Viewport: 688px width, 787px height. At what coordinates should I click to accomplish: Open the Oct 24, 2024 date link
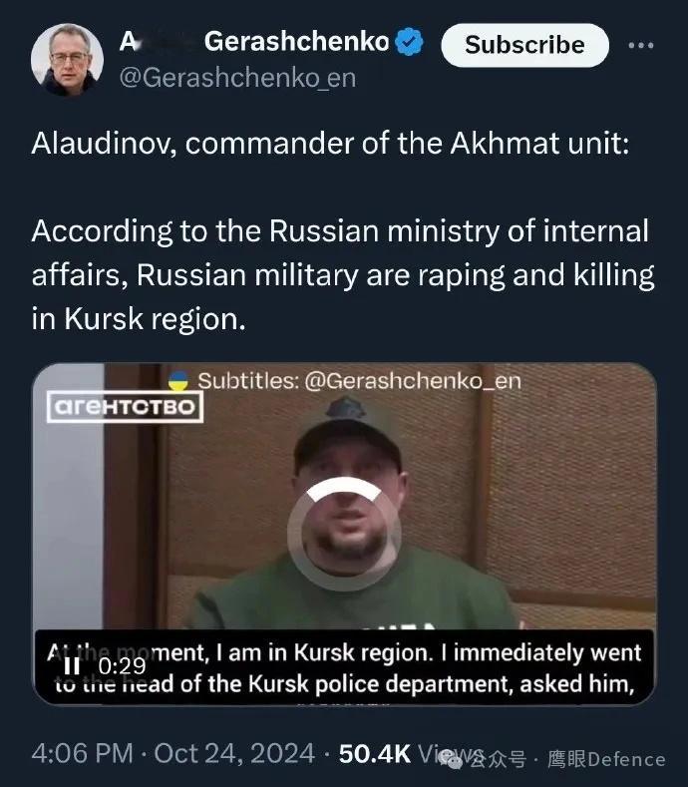tap(234, 753)
